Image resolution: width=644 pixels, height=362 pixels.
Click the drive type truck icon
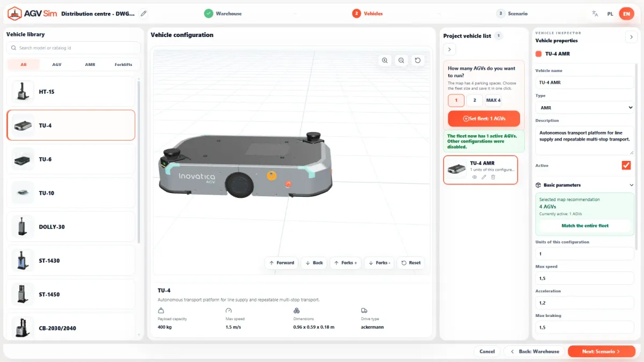coord(364,311)
